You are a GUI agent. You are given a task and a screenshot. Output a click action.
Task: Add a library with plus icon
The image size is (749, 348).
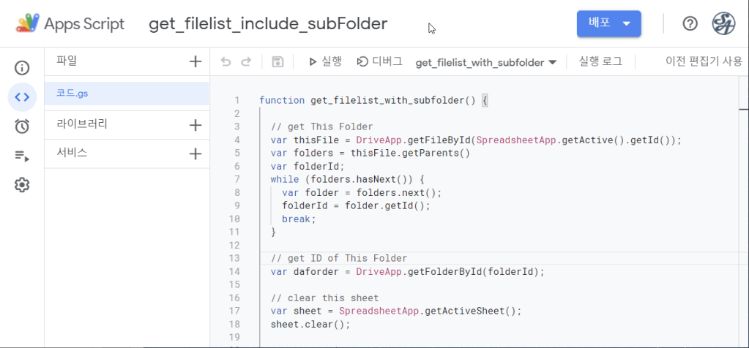195,125
